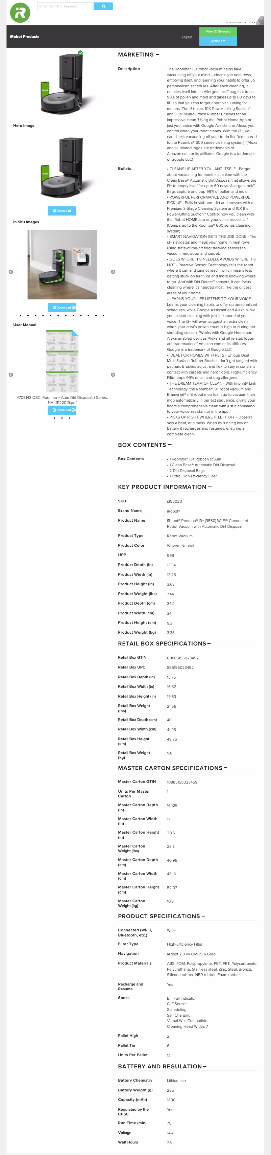
Task: Collapse the Box Contents section
Action: coord(170,445)
